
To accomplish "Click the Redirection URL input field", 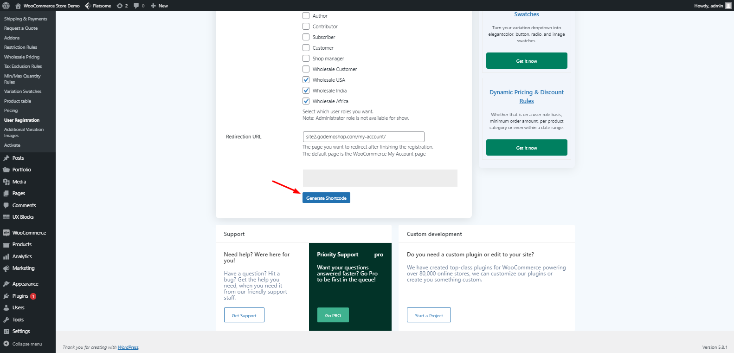I will (x=364, y=137).
